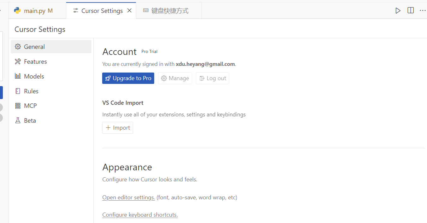This screenshot has width=427, height=223.
Task: Click the Appearance heading
Action: click(x=127, y=167)
